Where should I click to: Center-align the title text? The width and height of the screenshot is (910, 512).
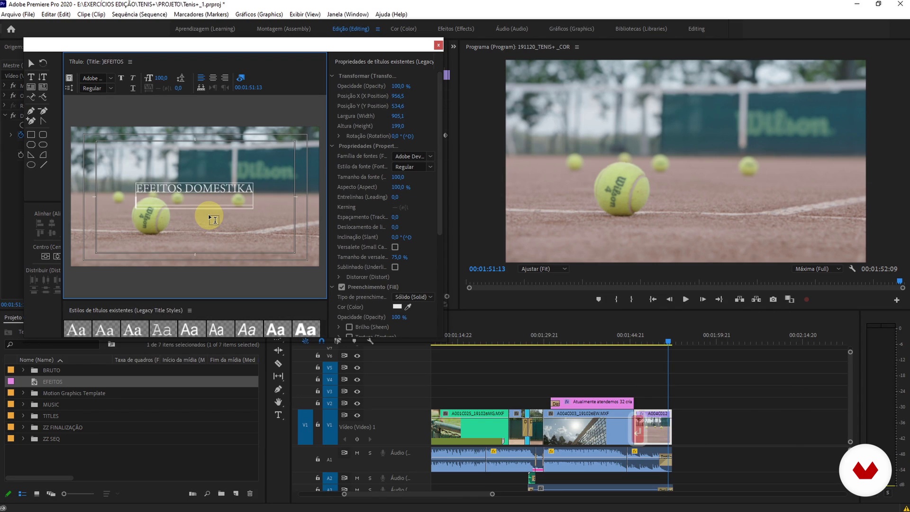coord(213,78)
